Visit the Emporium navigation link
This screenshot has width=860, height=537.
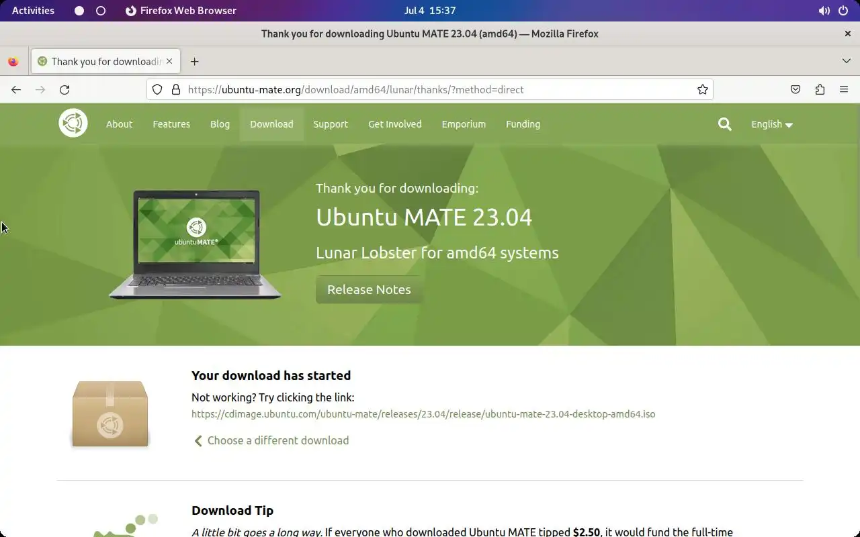[464, 124]
